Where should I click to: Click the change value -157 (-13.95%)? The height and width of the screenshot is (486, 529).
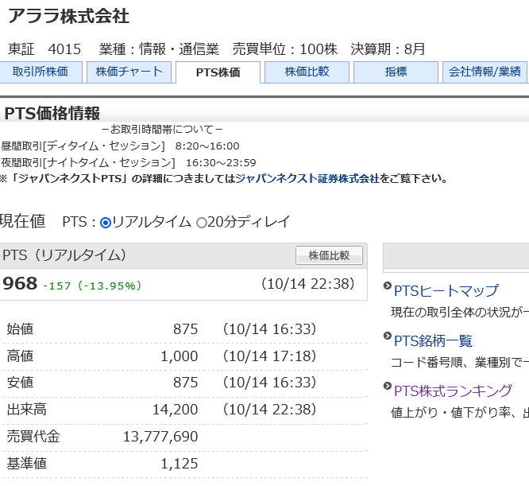pos(92,286)
